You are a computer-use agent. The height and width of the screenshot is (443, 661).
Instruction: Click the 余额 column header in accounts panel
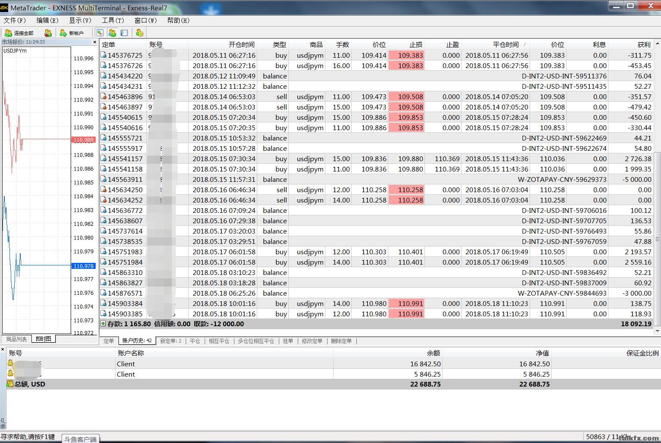(388, 353)
